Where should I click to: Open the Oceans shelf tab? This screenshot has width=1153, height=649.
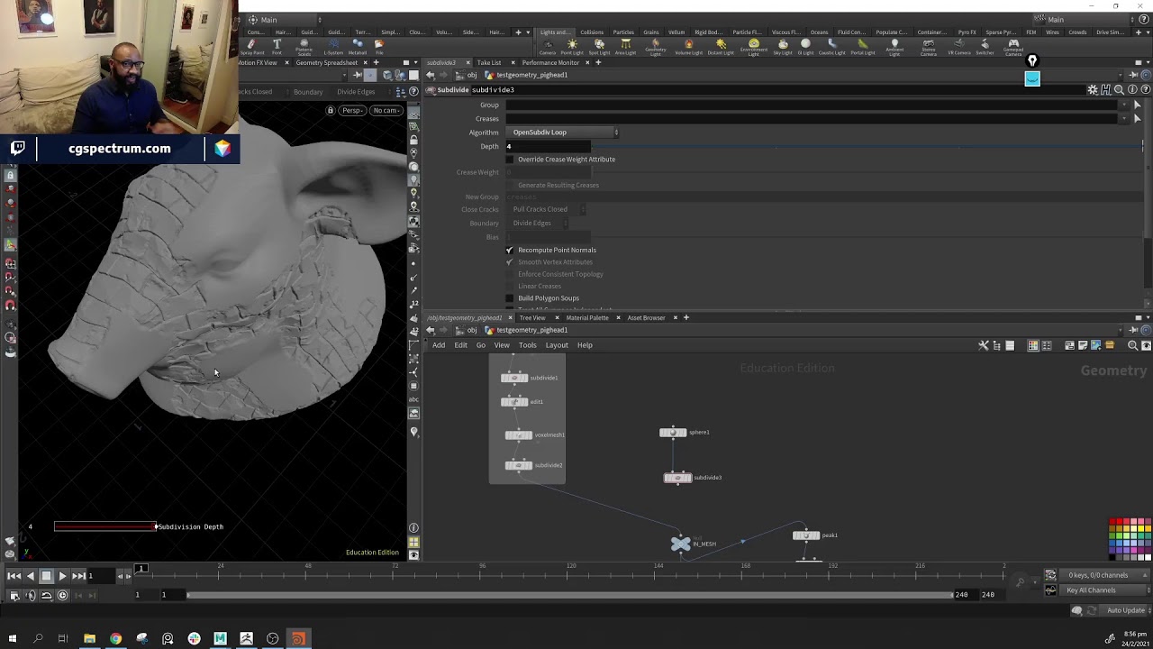[819, 32]
